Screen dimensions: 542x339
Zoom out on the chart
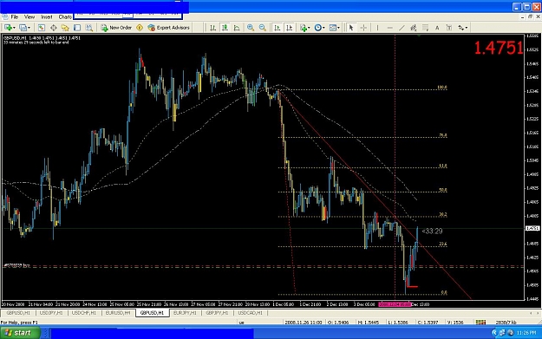(263, 28)
